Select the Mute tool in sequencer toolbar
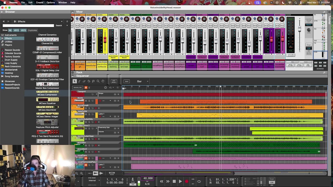This screenshot has height=187, width=333. click(x=93, y=81)
